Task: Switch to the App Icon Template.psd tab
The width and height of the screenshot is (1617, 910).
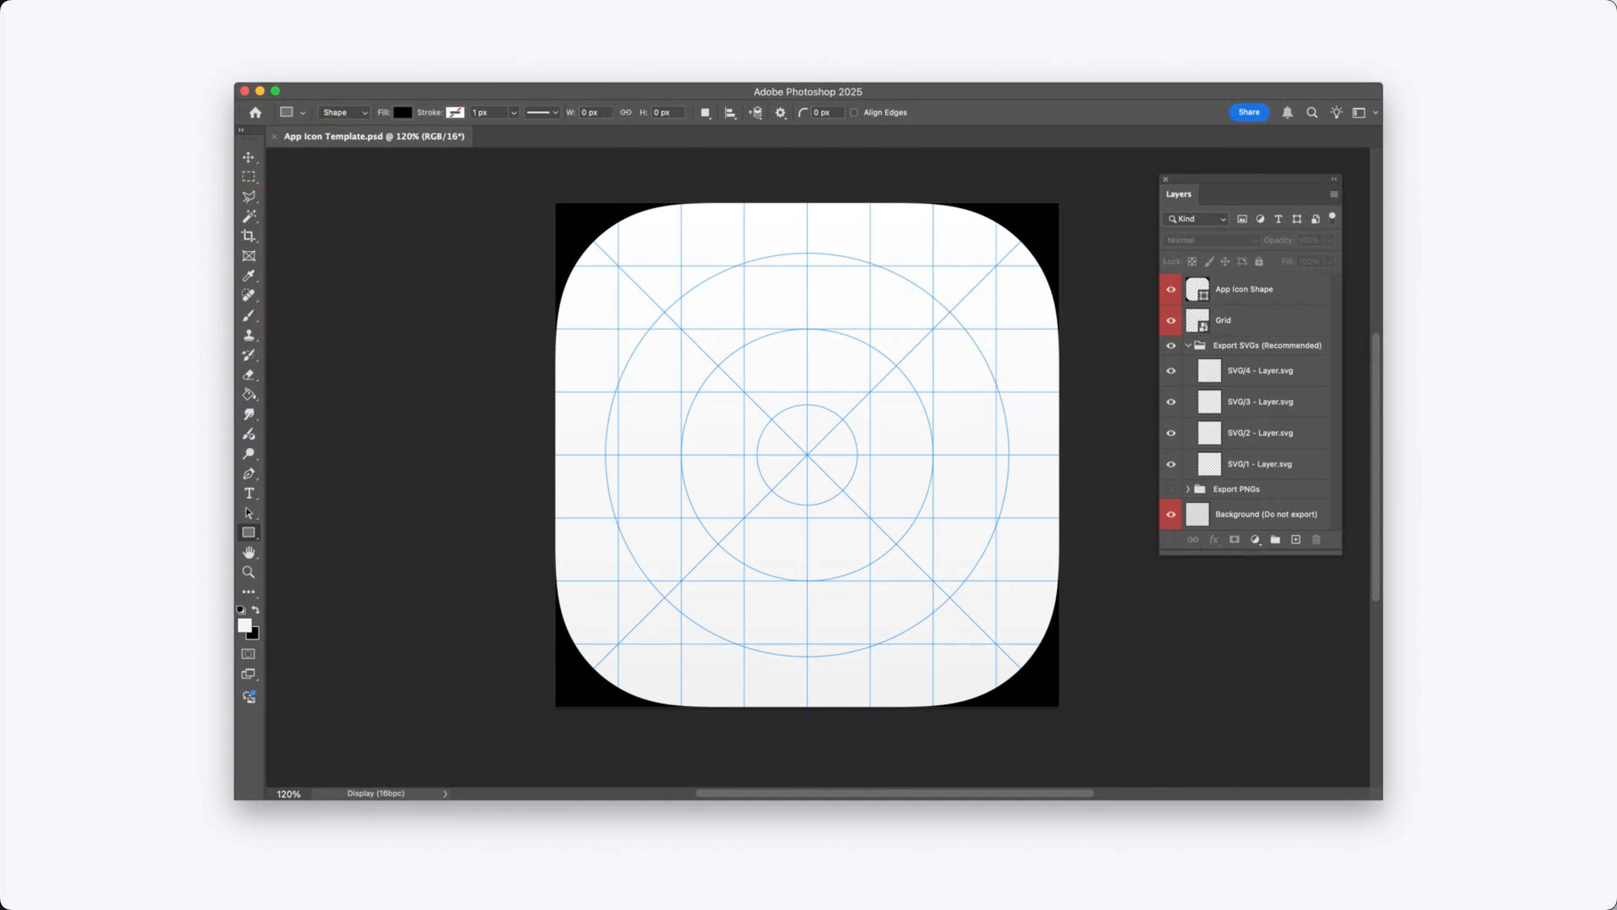Action: tap(373, 136)
